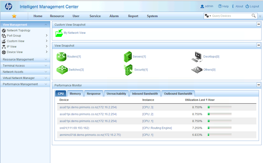
Task: Expand the Resource Management section
Action: point(46,59)
